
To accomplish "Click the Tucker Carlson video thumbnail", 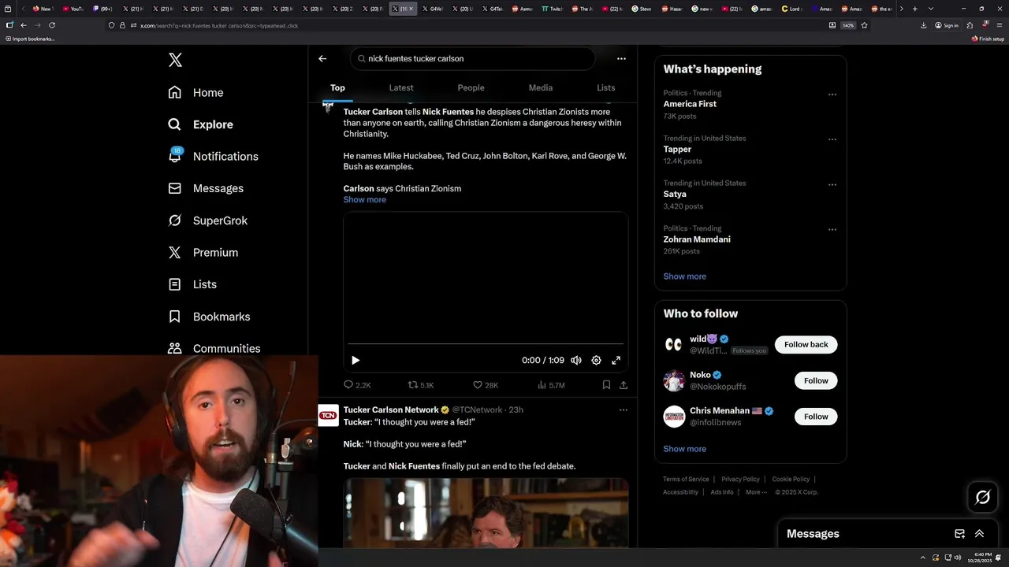I will 486,513.
